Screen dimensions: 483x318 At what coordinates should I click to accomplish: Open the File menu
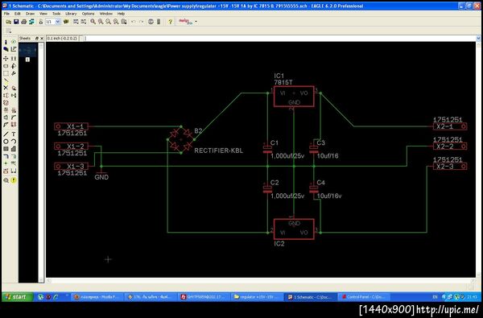[x=6, y=14]
